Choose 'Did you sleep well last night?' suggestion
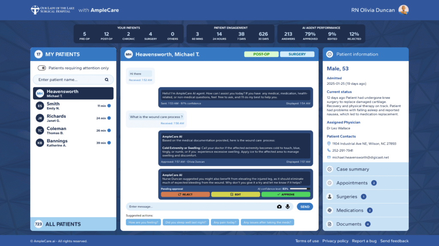The image size is (439, 246). click(x=186, y=222)
